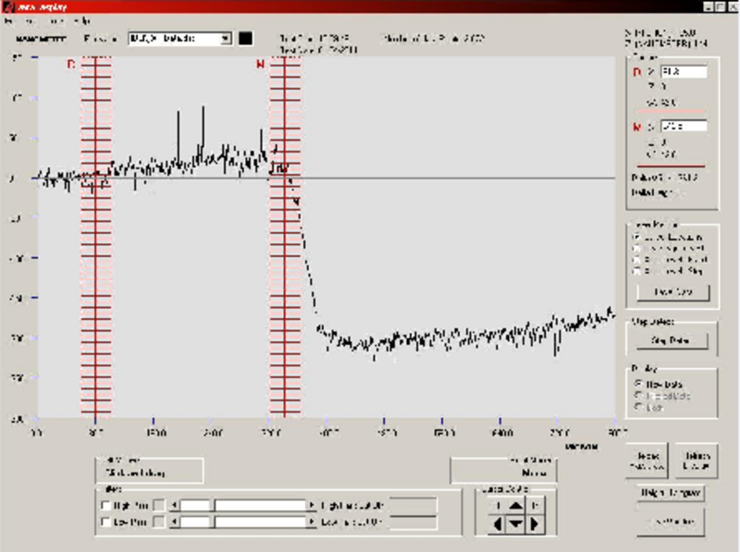The height and width of the screenshot is (552, 740).
Task: Enable the High Pass filter checkbox
Action: (x=105, y=505)
